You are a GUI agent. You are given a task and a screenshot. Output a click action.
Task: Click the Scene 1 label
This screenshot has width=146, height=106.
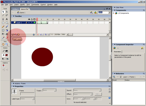click(x=22, y=13)
